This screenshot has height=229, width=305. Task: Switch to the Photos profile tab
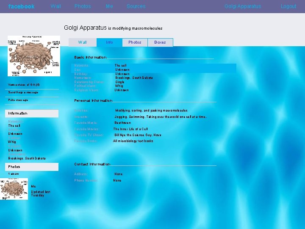pyautogui.click(x=135, y=42)
